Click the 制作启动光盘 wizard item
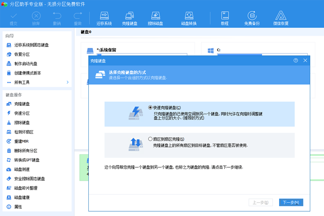This screenshot has width=324, height=216. click(x=26, y=64)
